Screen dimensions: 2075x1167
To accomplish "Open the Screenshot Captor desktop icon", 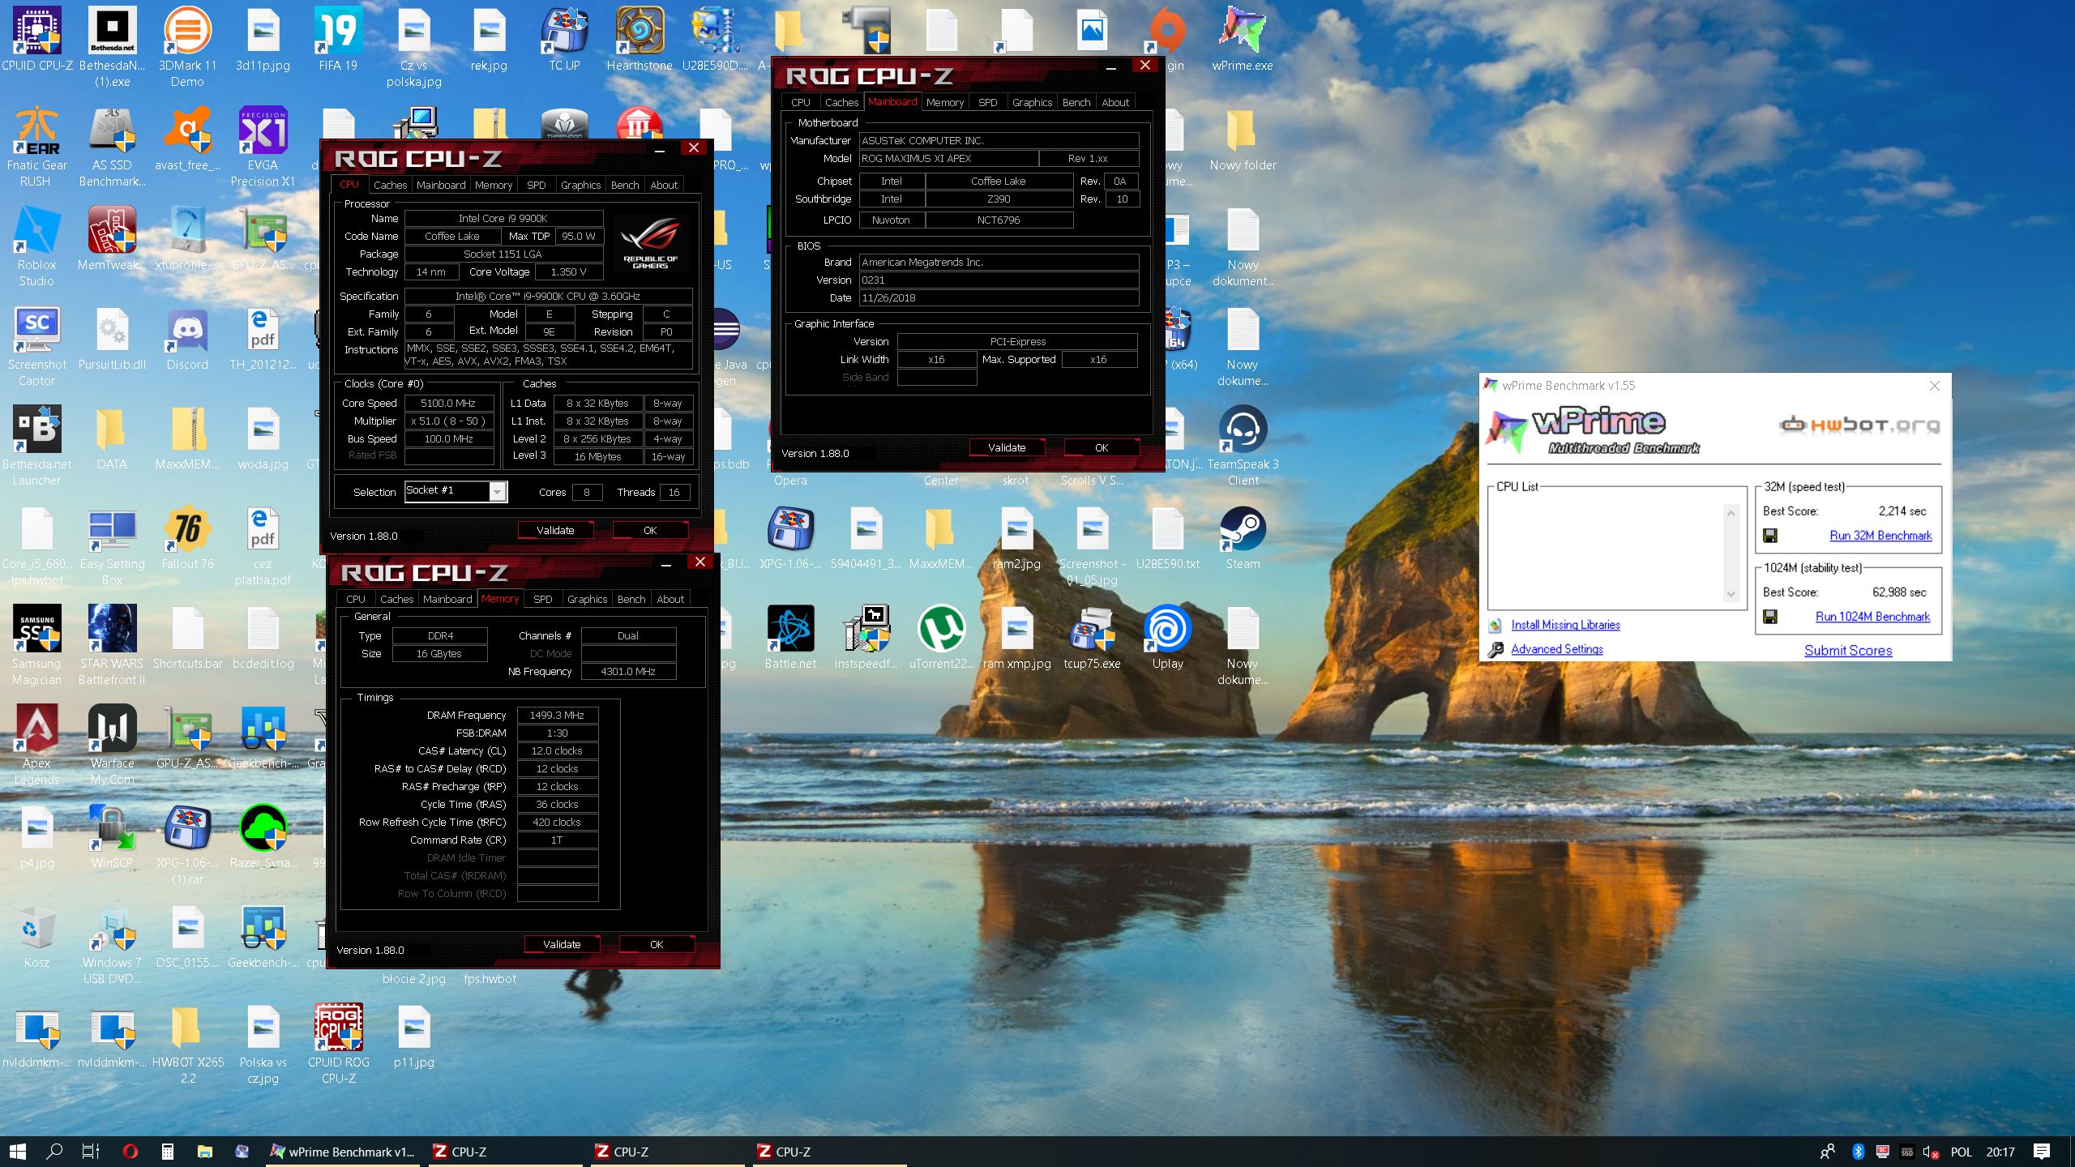I will point(36,345).
